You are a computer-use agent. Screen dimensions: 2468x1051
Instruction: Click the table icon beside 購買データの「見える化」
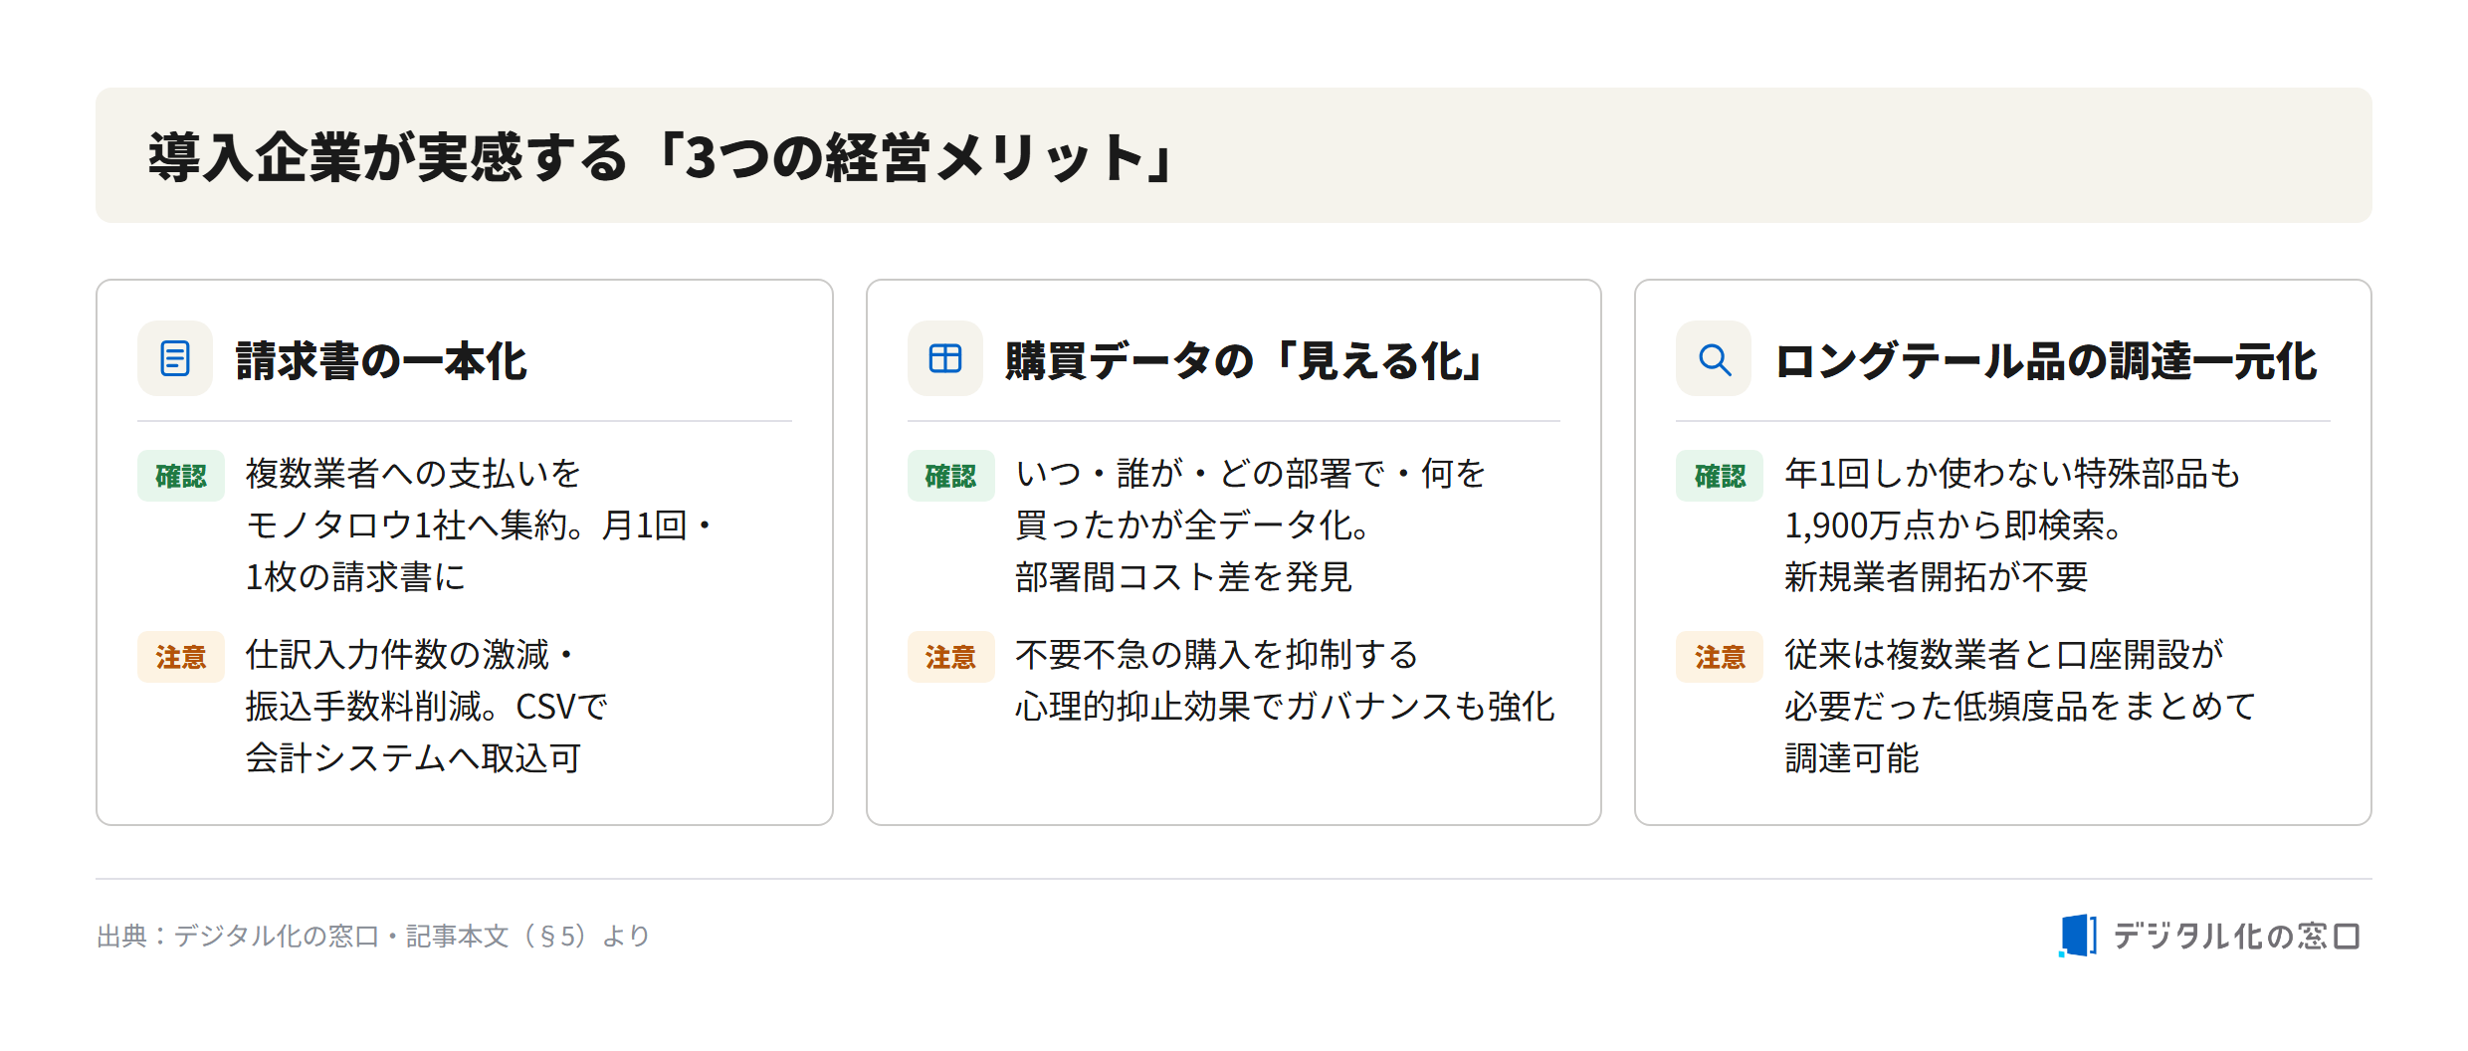(944, 358)
